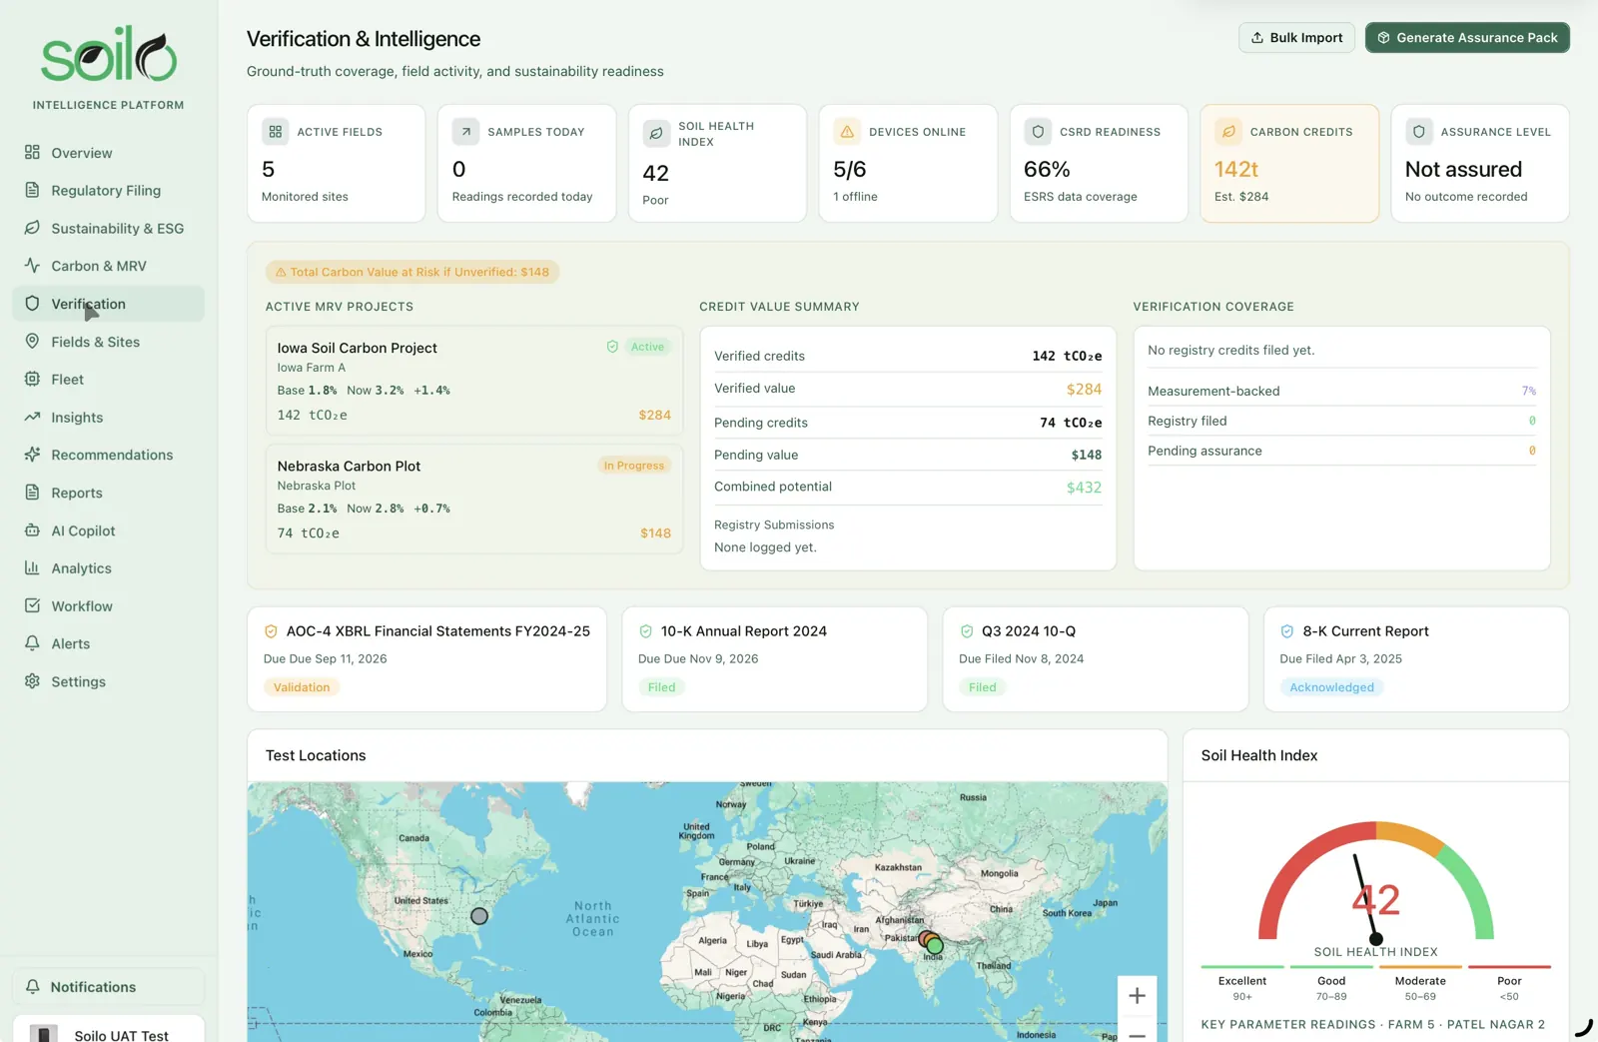Open the Q3 2024 10-Q filing card
This screenshot has height=1042, width=1598.
click(x=1096, y=659)
